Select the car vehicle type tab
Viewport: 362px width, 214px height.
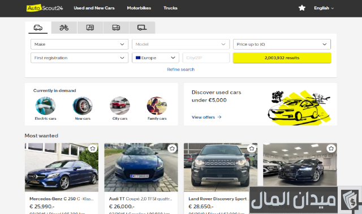pyautogui.click(x=38, y=28)
